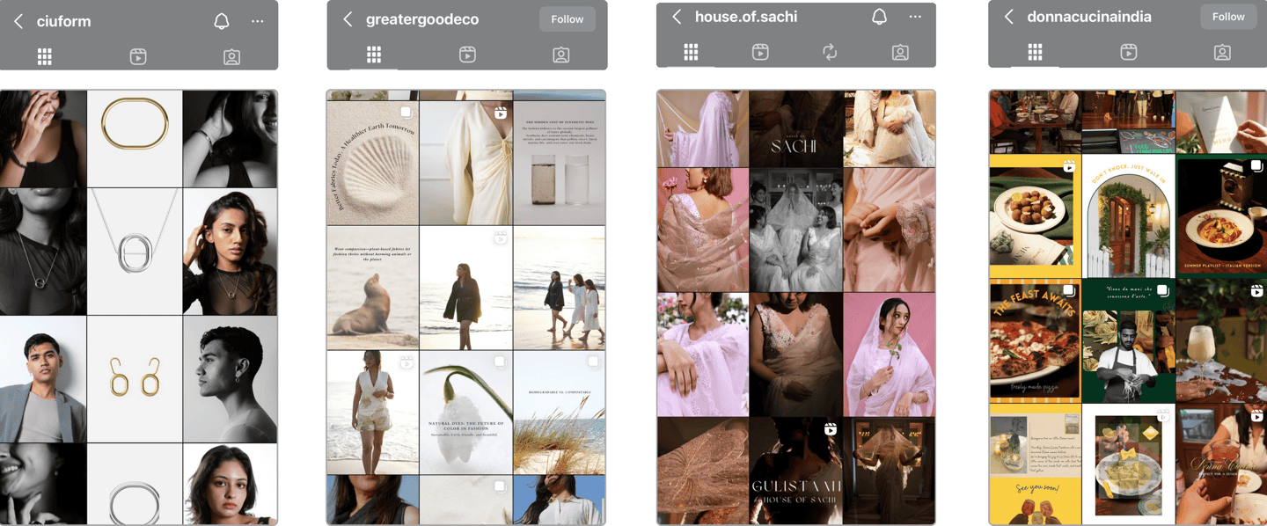
Task: Click the ciuform username title
Action: click(63, 21)
